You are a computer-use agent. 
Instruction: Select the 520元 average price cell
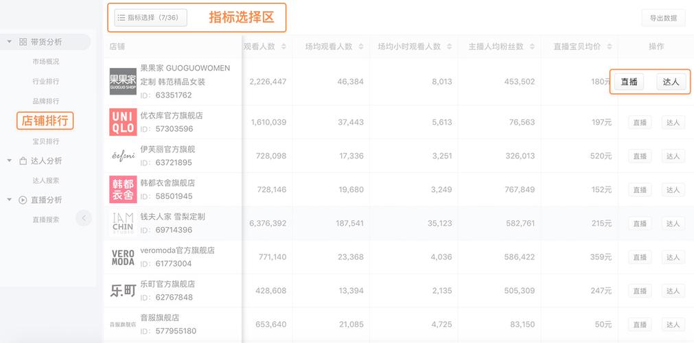point(601,156)
